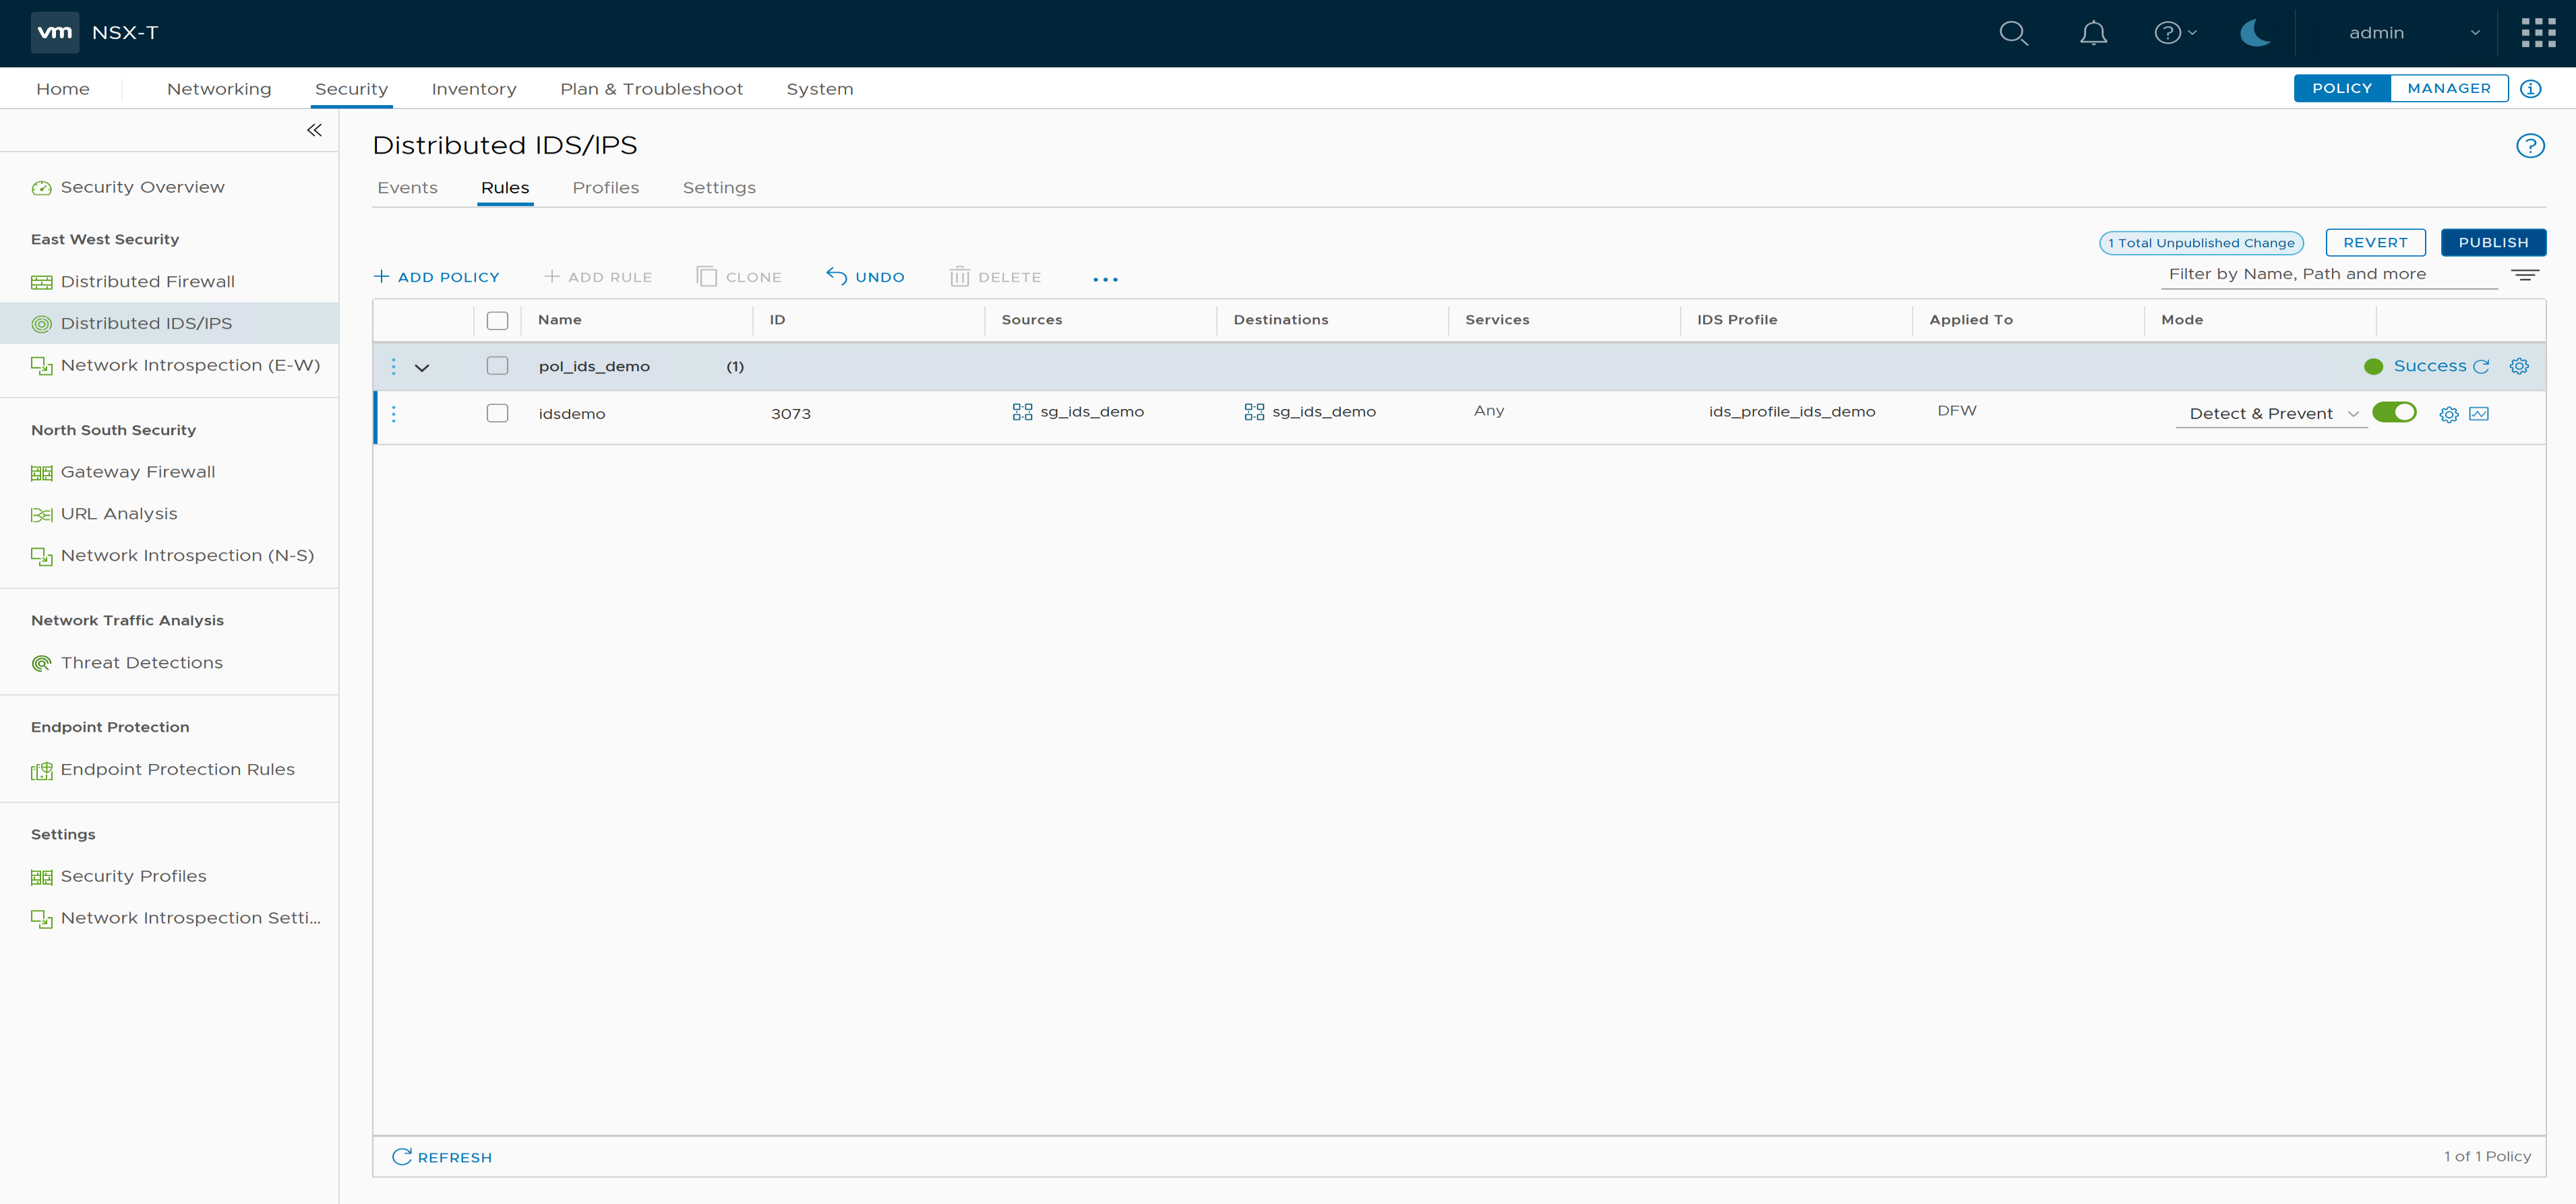2576x1204 pixels.
Task: Click ADD RULE
Action: [598, 278]
